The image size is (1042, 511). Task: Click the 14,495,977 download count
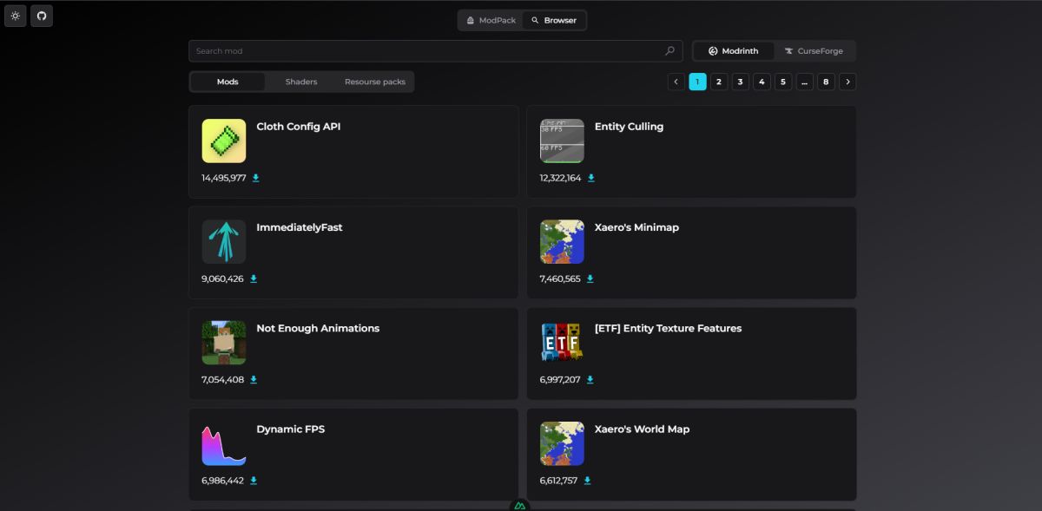[x=224, y=178]
